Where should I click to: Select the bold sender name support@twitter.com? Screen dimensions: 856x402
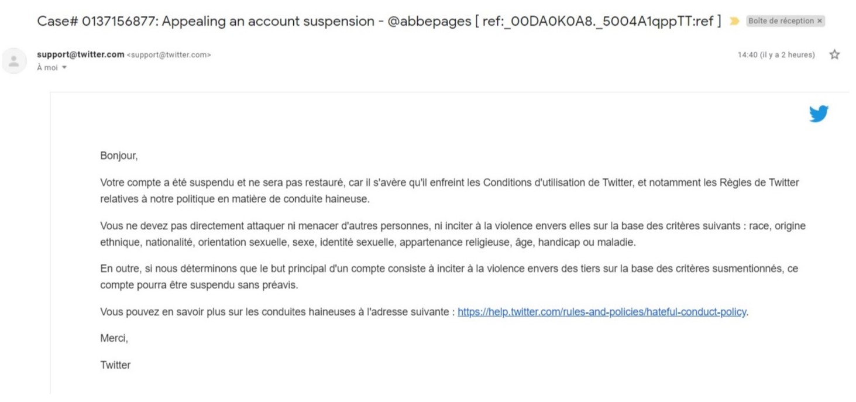point(80,54)
